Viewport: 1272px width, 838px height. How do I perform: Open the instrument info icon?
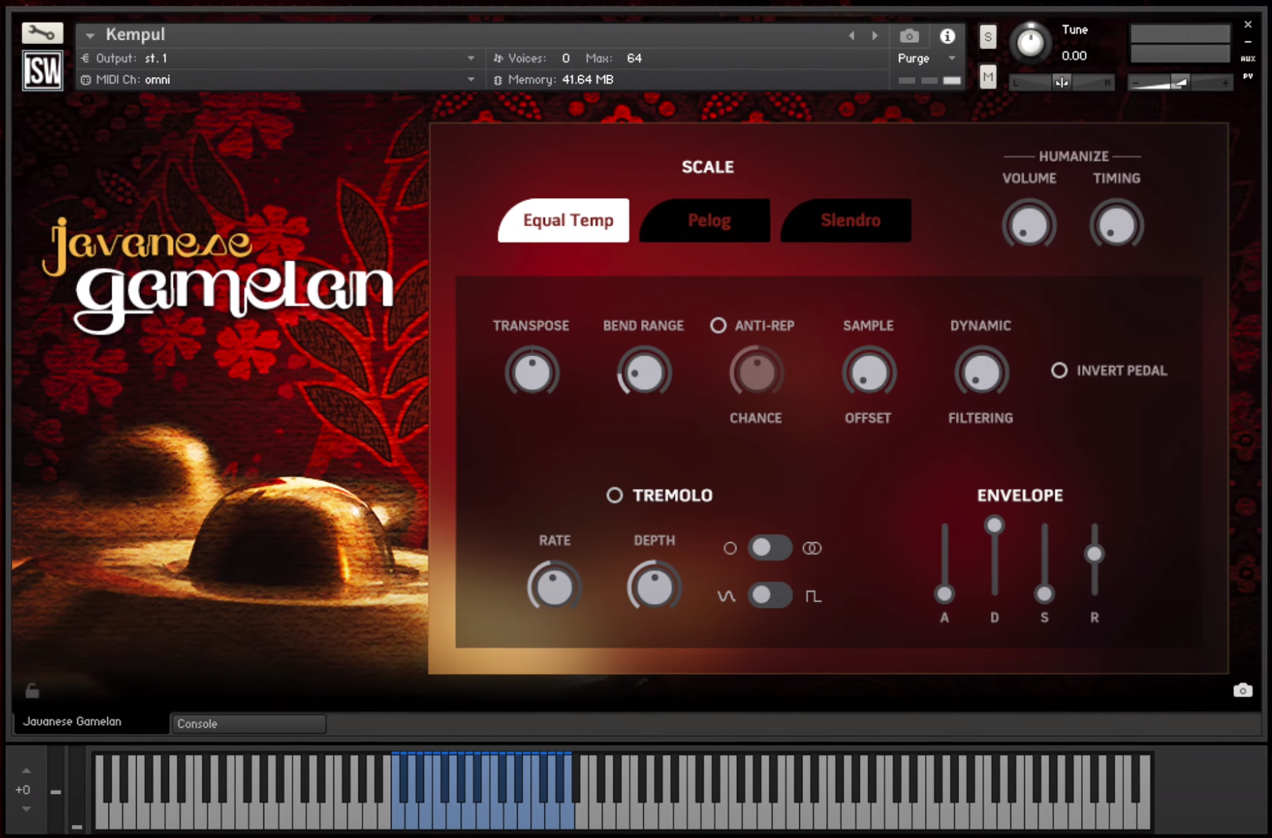[947, 36]
